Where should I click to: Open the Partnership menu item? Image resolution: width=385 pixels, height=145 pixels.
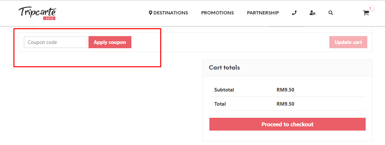coord(263,13)
